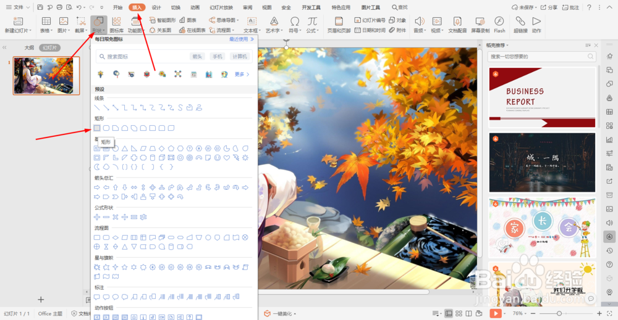618x320 pixels.
Task: Select the rounded rectangle shape under 矩形
Action: 106,128
